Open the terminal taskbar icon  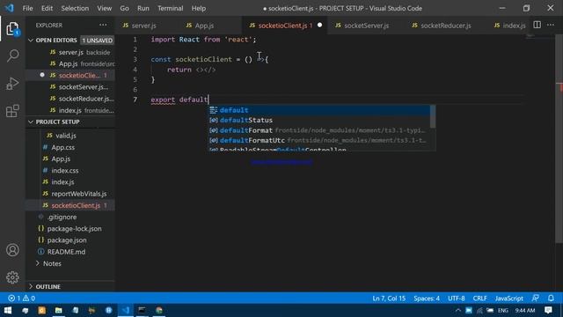tap(143, 310)
